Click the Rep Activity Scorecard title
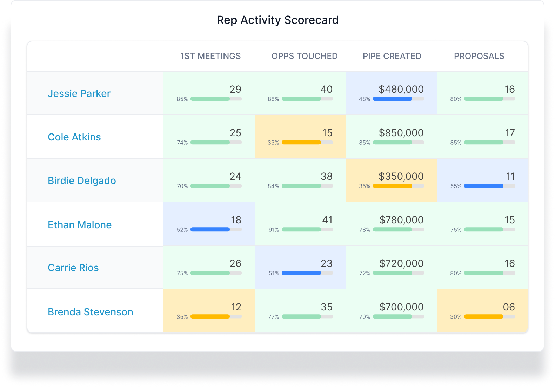Screen dimensions: 555x387 point(277,20)
